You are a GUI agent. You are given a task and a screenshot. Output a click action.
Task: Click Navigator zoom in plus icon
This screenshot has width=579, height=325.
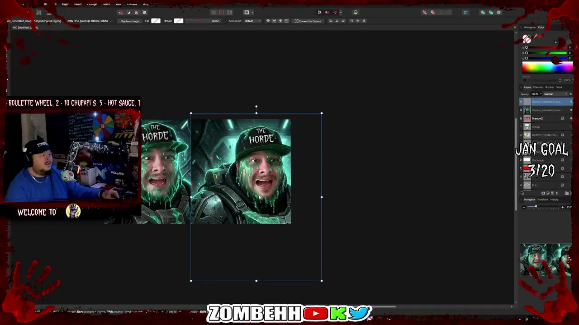(x=562, y=207)
